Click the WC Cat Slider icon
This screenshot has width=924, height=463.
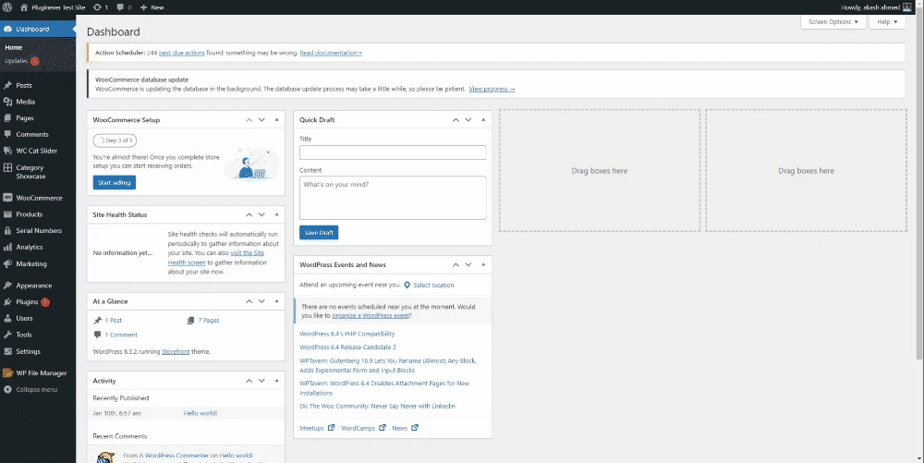tap(7, 151)
